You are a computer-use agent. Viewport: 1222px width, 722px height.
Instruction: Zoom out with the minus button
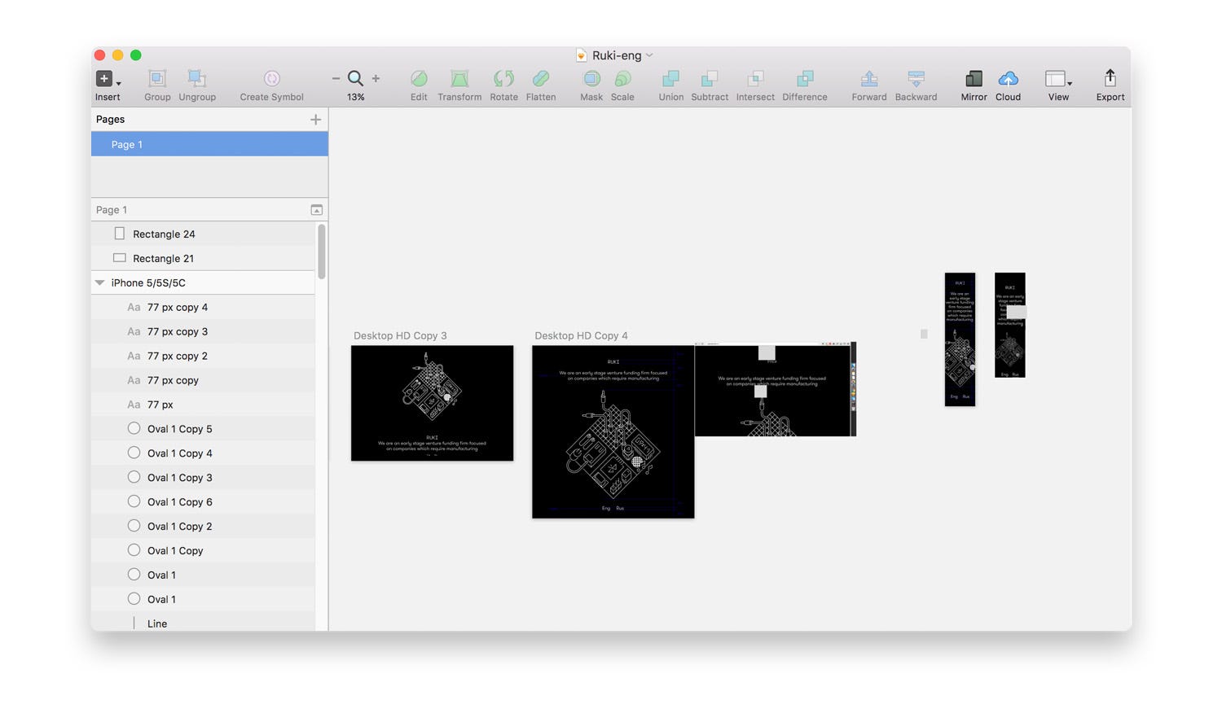pyautogui.click(x=336, y=79)
